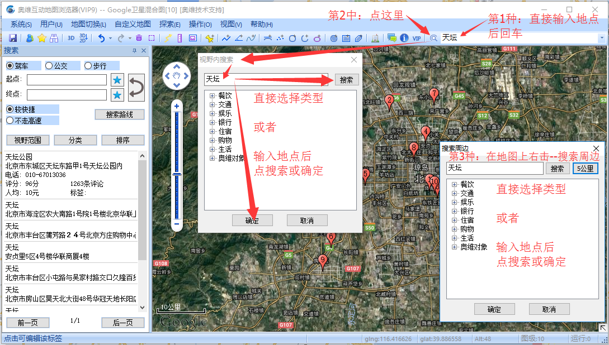Image resolution: width=609 pixels, height=345 pixels.
Task: Select the 天坛公园 search result
Action: tap(71, 175)
